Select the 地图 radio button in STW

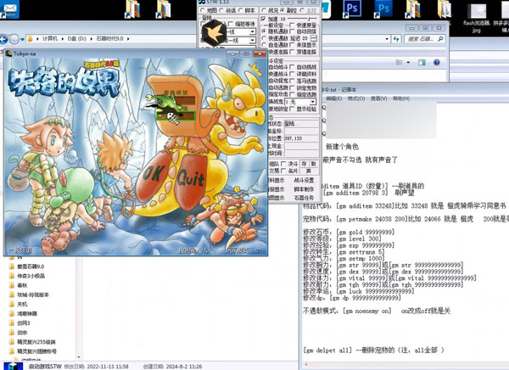tap(203, 10)
